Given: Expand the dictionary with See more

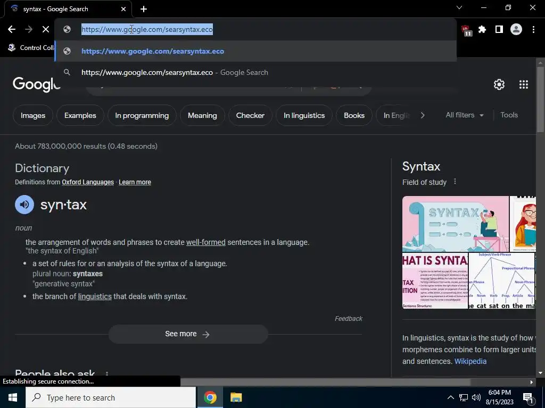Looking at the screenshot, I should [188, 334].
